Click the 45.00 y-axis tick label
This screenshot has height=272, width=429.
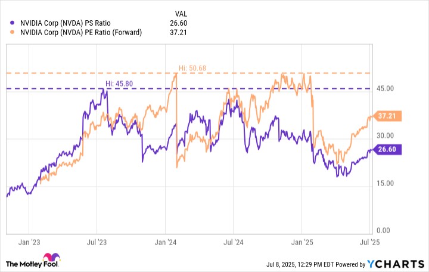coord(385,88)
